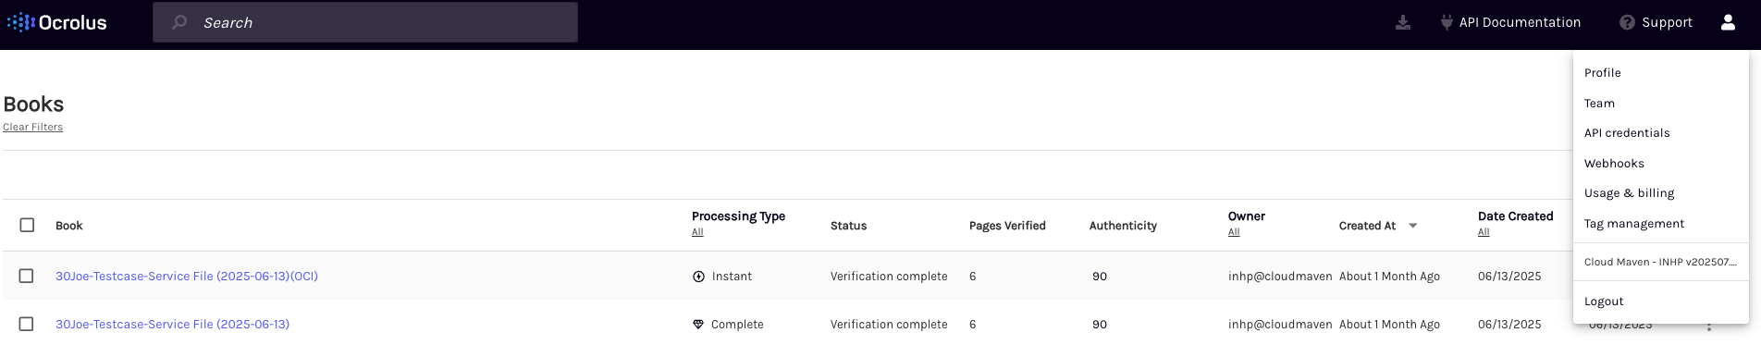Open Usage & billing menu entry
Image resolution: width=1761 pixels, height=345 pixels.
coord(1629,193)
